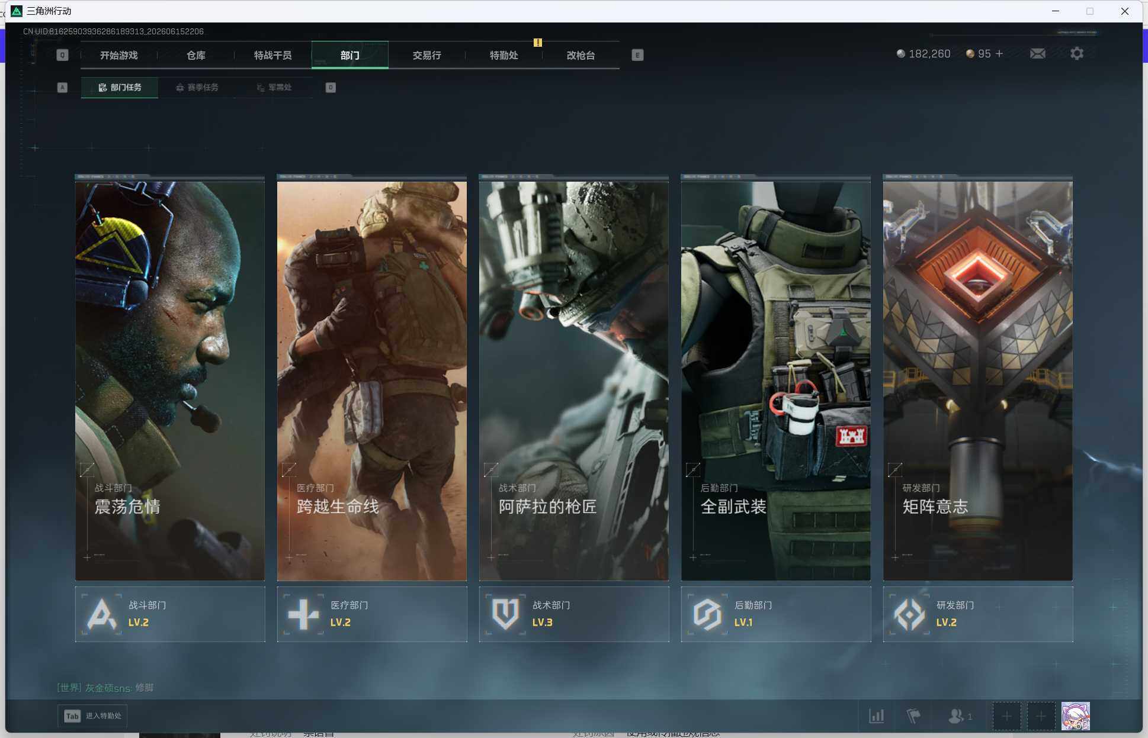
Task: Open the flags icon in bottom bar
Action: pyautogui.click(x=913, y=716)
